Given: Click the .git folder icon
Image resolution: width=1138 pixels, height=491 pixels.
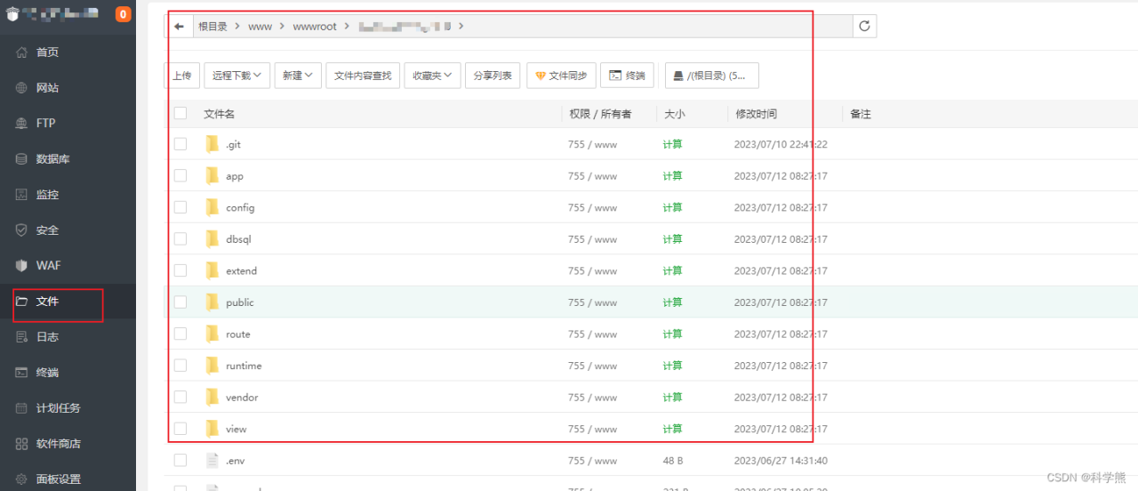Looking at the screenshot, I should pyautogui.click(x=212, y=144).
